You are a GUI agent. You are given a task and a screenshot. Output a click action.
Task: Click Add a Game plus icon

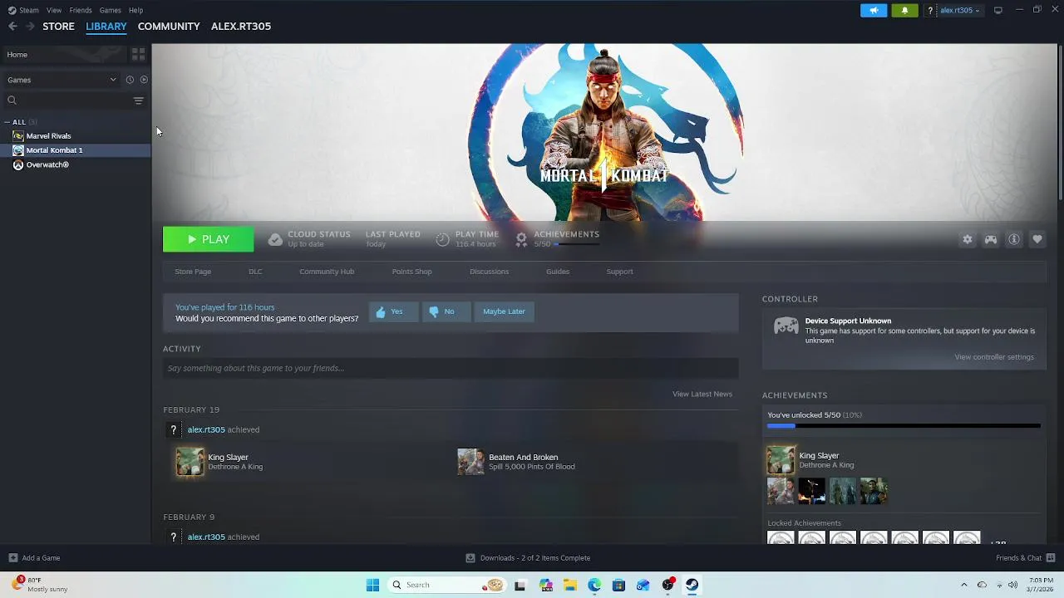(12, 558)
